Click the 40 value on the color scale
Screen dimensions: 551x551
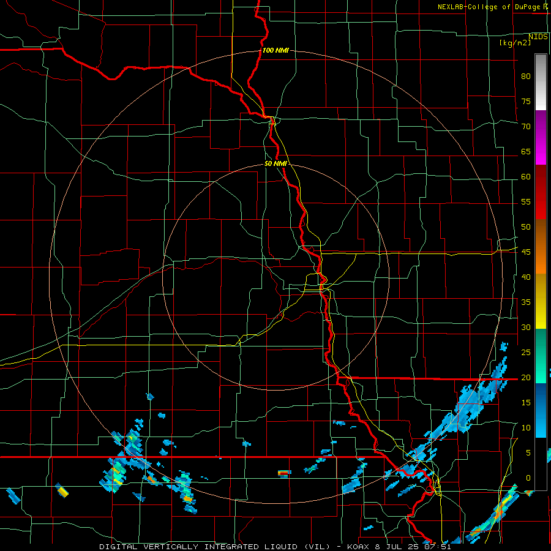[x=526, y=277]
